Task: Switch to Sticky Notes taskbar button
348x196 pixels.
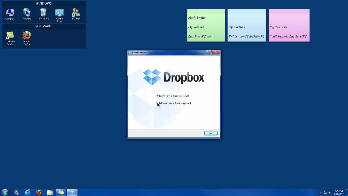Action: click(61, 192)
